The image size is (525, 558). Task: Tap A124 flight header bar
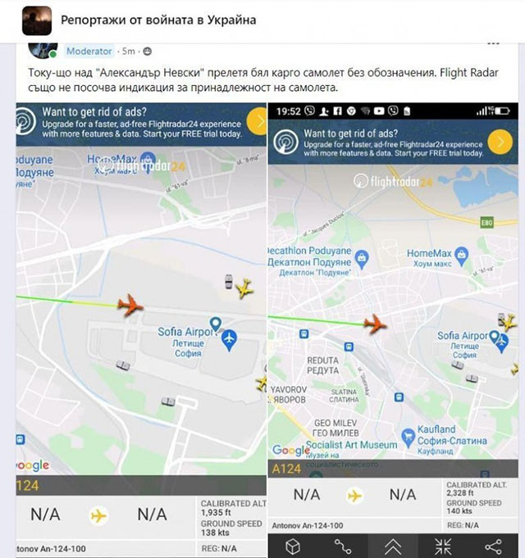[x=393, y=469]
